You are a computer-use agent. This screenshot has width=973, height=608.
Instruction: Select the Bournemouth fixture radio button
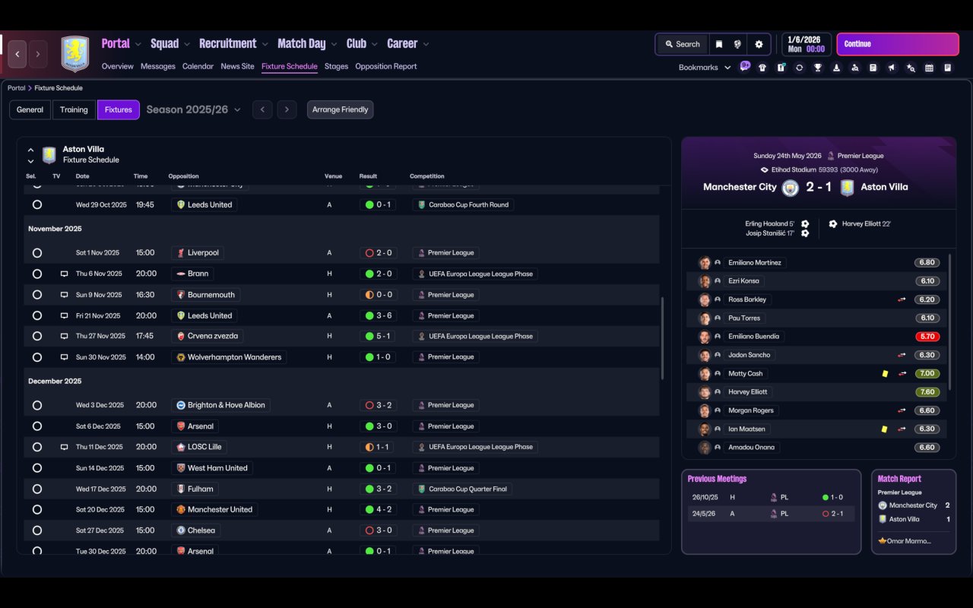(37, 295)
